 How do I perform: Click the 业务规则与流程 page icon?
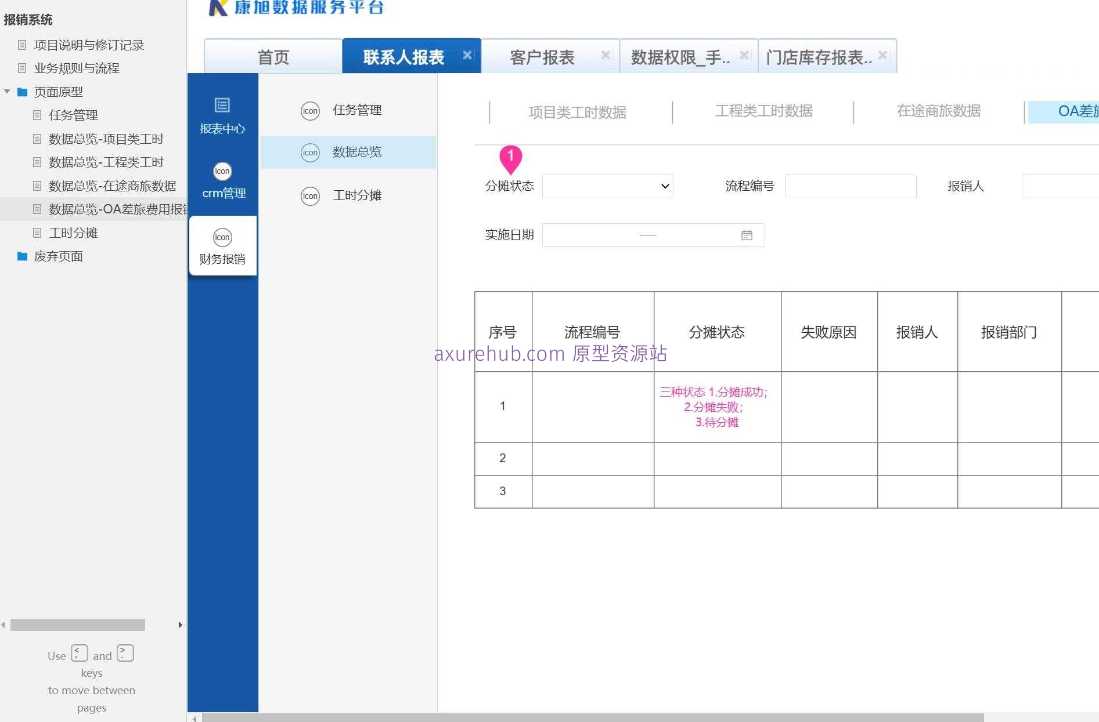pos(22,68)
